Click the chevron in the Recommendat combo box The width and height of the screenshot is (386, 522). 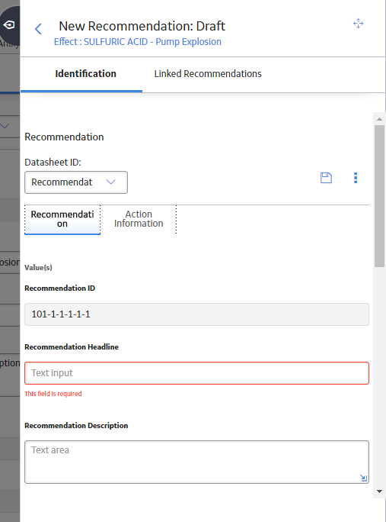click(110, 182)
